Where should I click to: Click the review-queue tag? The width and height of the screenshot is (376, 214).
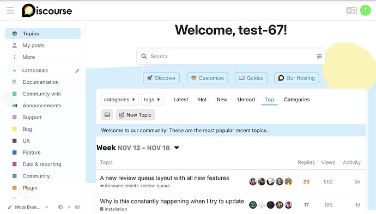point(155,186)
